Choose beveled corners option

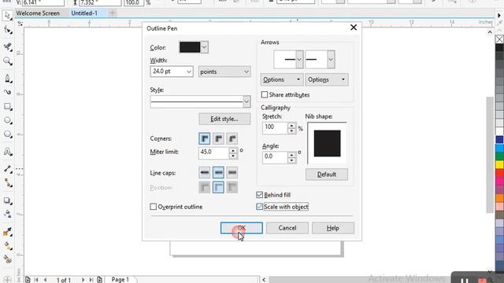pos(232,138)
